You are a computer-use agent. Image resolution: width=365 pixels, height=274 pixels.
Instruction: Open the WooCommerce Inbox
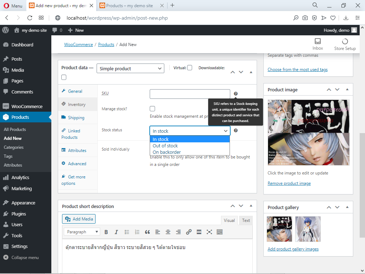click(x=318, y=44)
